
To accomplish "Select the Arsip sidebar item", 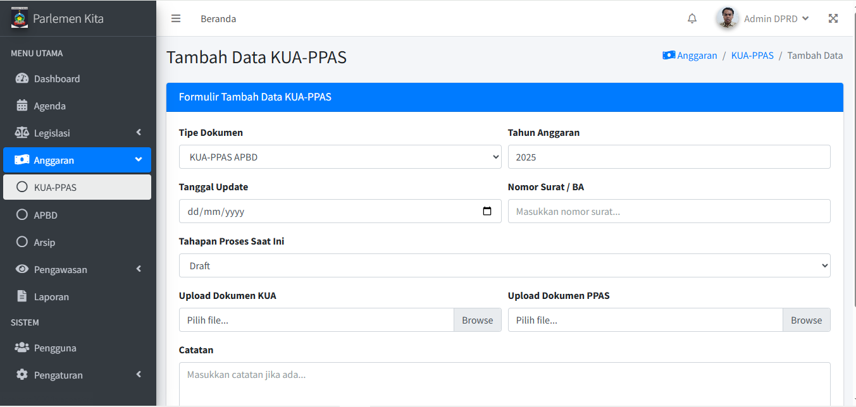I will 44,242.
